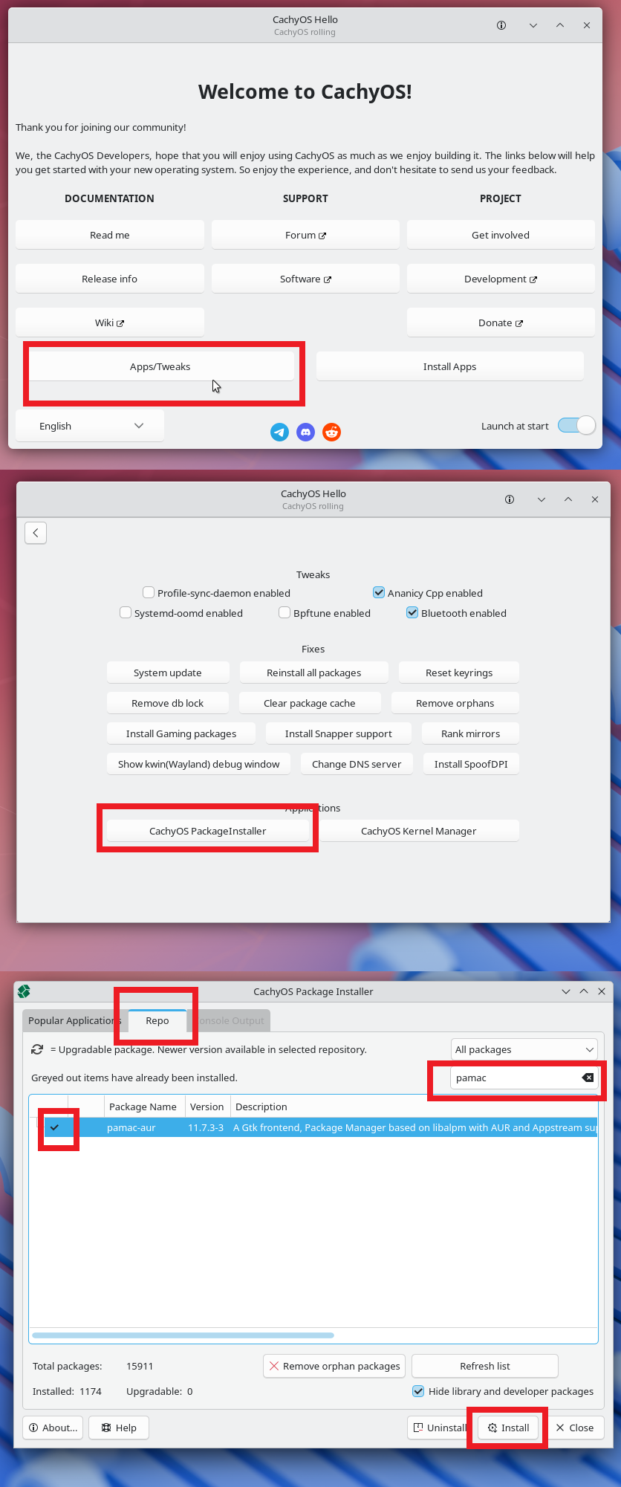Screen dimensions: 621x1487
Task: Open the Read me button
Action: (110, 235)
